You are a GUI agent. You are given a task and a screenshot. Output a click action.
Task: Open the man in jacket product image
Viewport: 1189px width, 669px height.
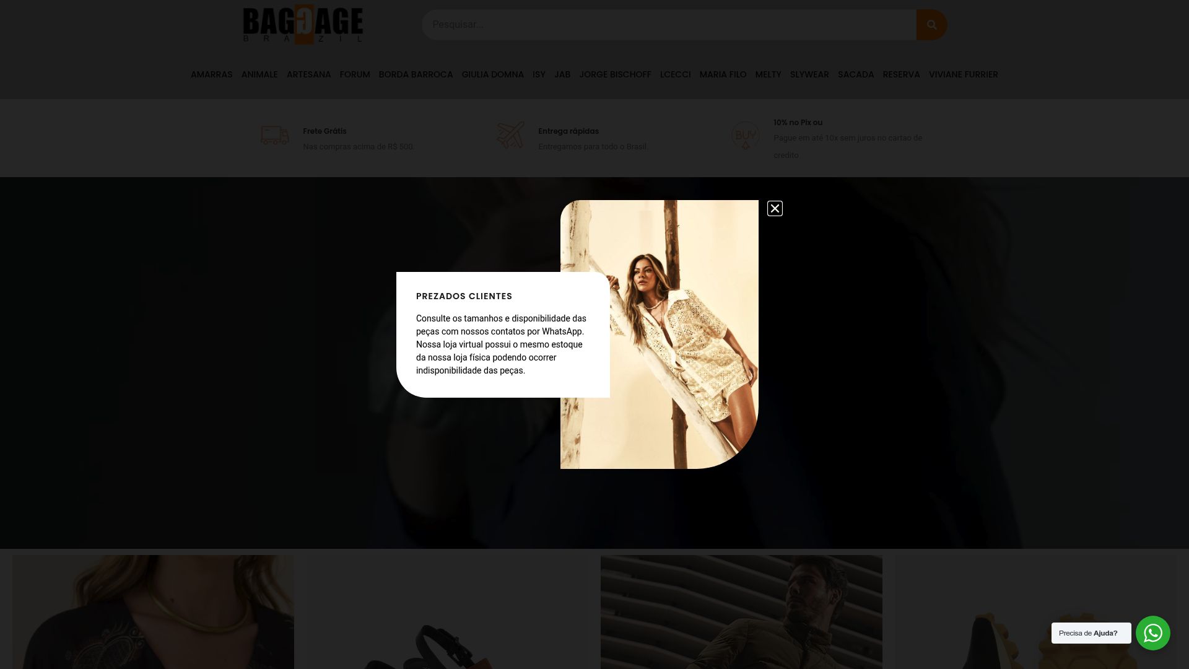point(741,612)
